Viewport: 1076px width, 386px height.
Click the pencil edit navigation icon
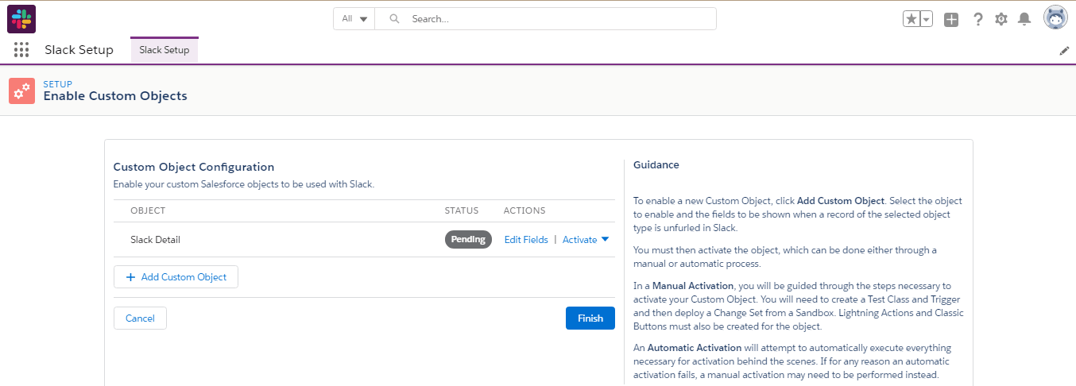(x=1064, y=51)
